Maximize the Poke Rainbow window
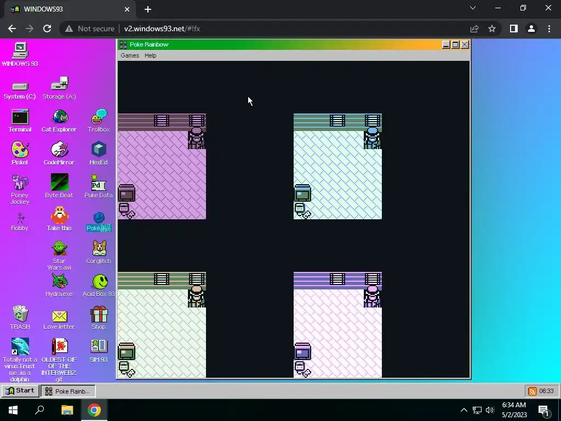The width and height of the screenshot is (561, 421). click(455, 45)
